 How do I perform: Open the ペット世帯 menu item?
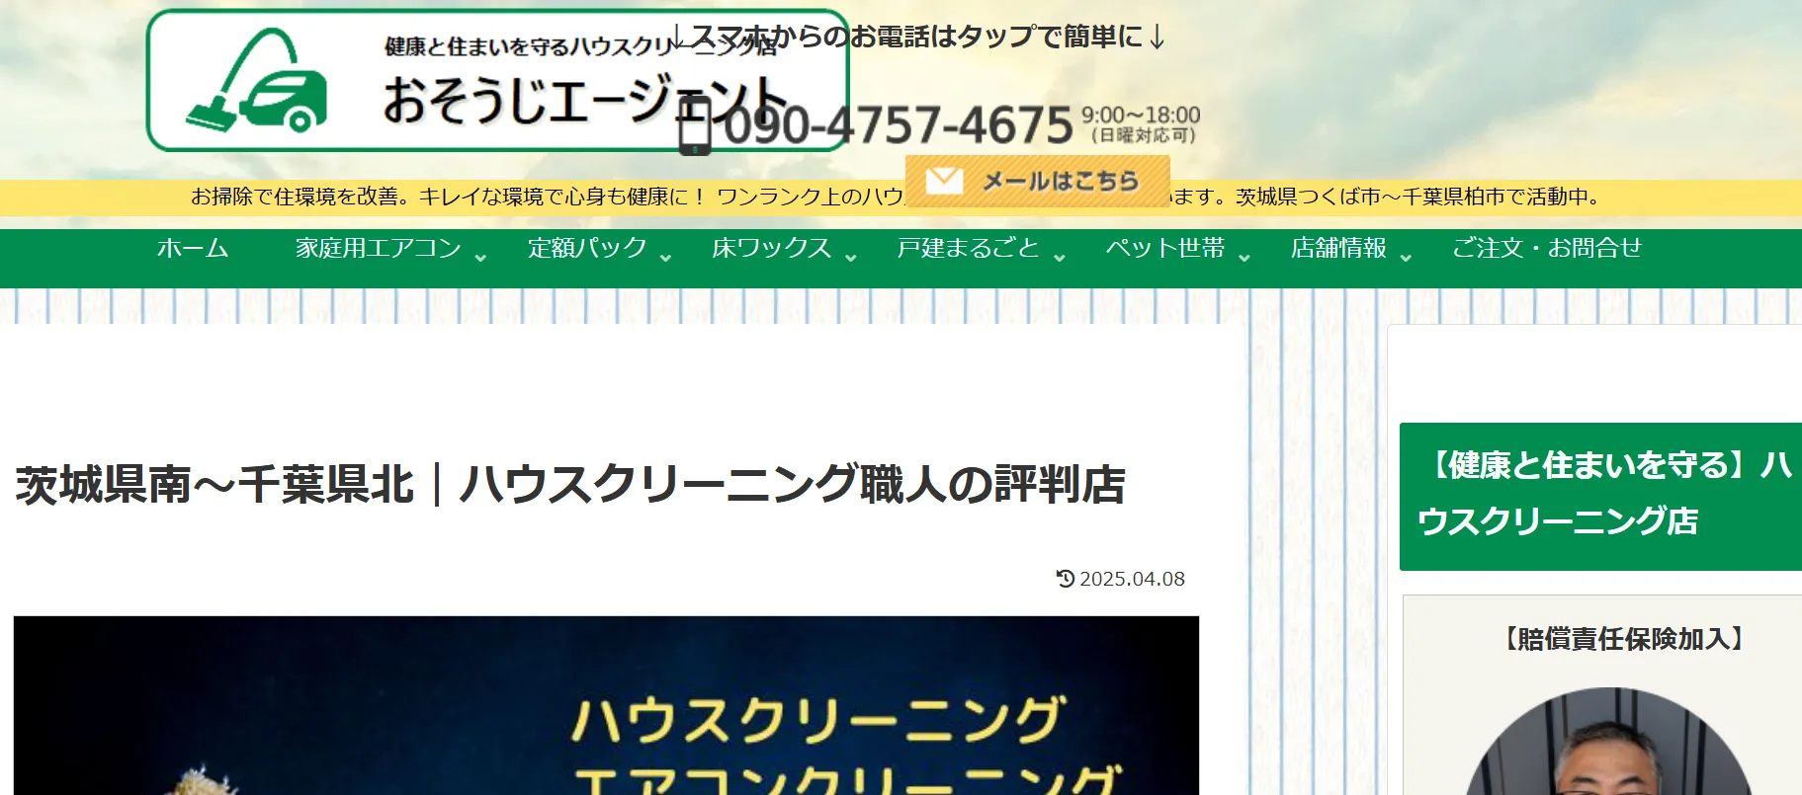[1165, 248]
